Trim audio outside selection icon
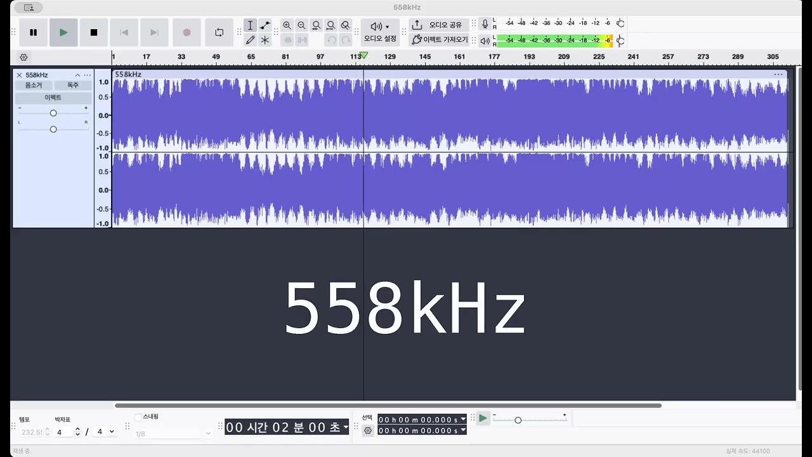812x457 pixels. click(x=287, y=40)
